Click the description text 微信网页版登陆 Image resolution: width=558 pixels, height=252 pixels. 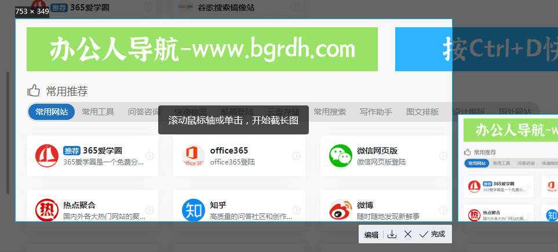(x=381, y=162)
